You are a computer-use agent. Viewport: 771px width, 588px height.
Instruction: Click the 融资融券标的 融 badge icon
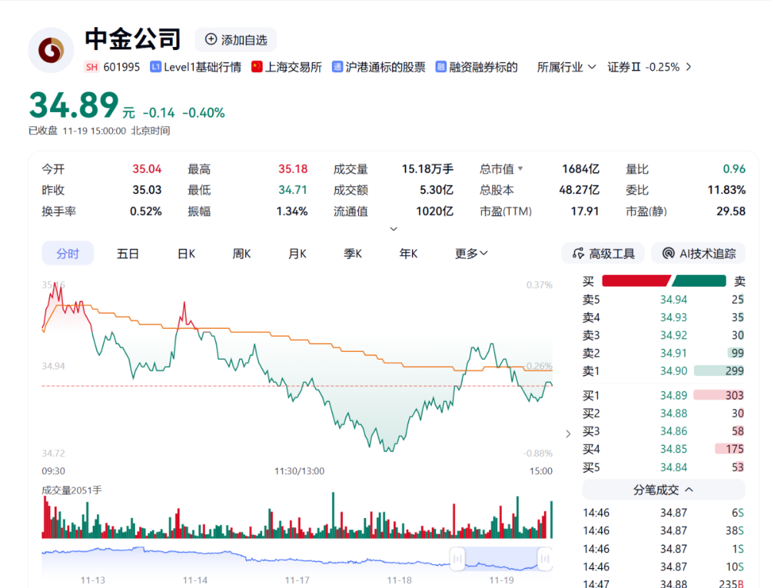point(441,67)
